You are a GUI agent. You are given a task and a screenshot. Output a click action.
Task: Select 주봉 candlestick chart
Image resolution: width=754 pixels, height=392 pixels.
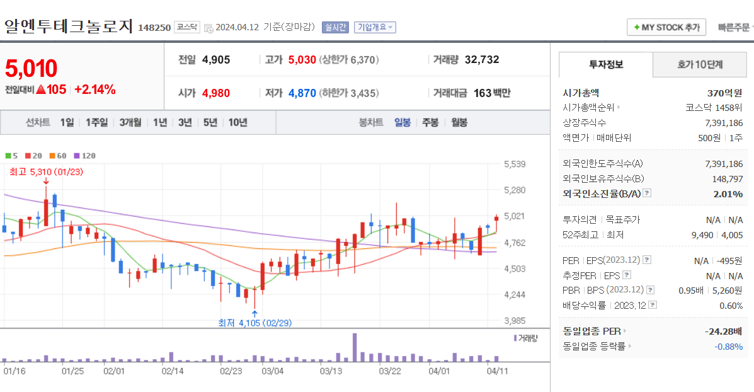pos(430,123)
